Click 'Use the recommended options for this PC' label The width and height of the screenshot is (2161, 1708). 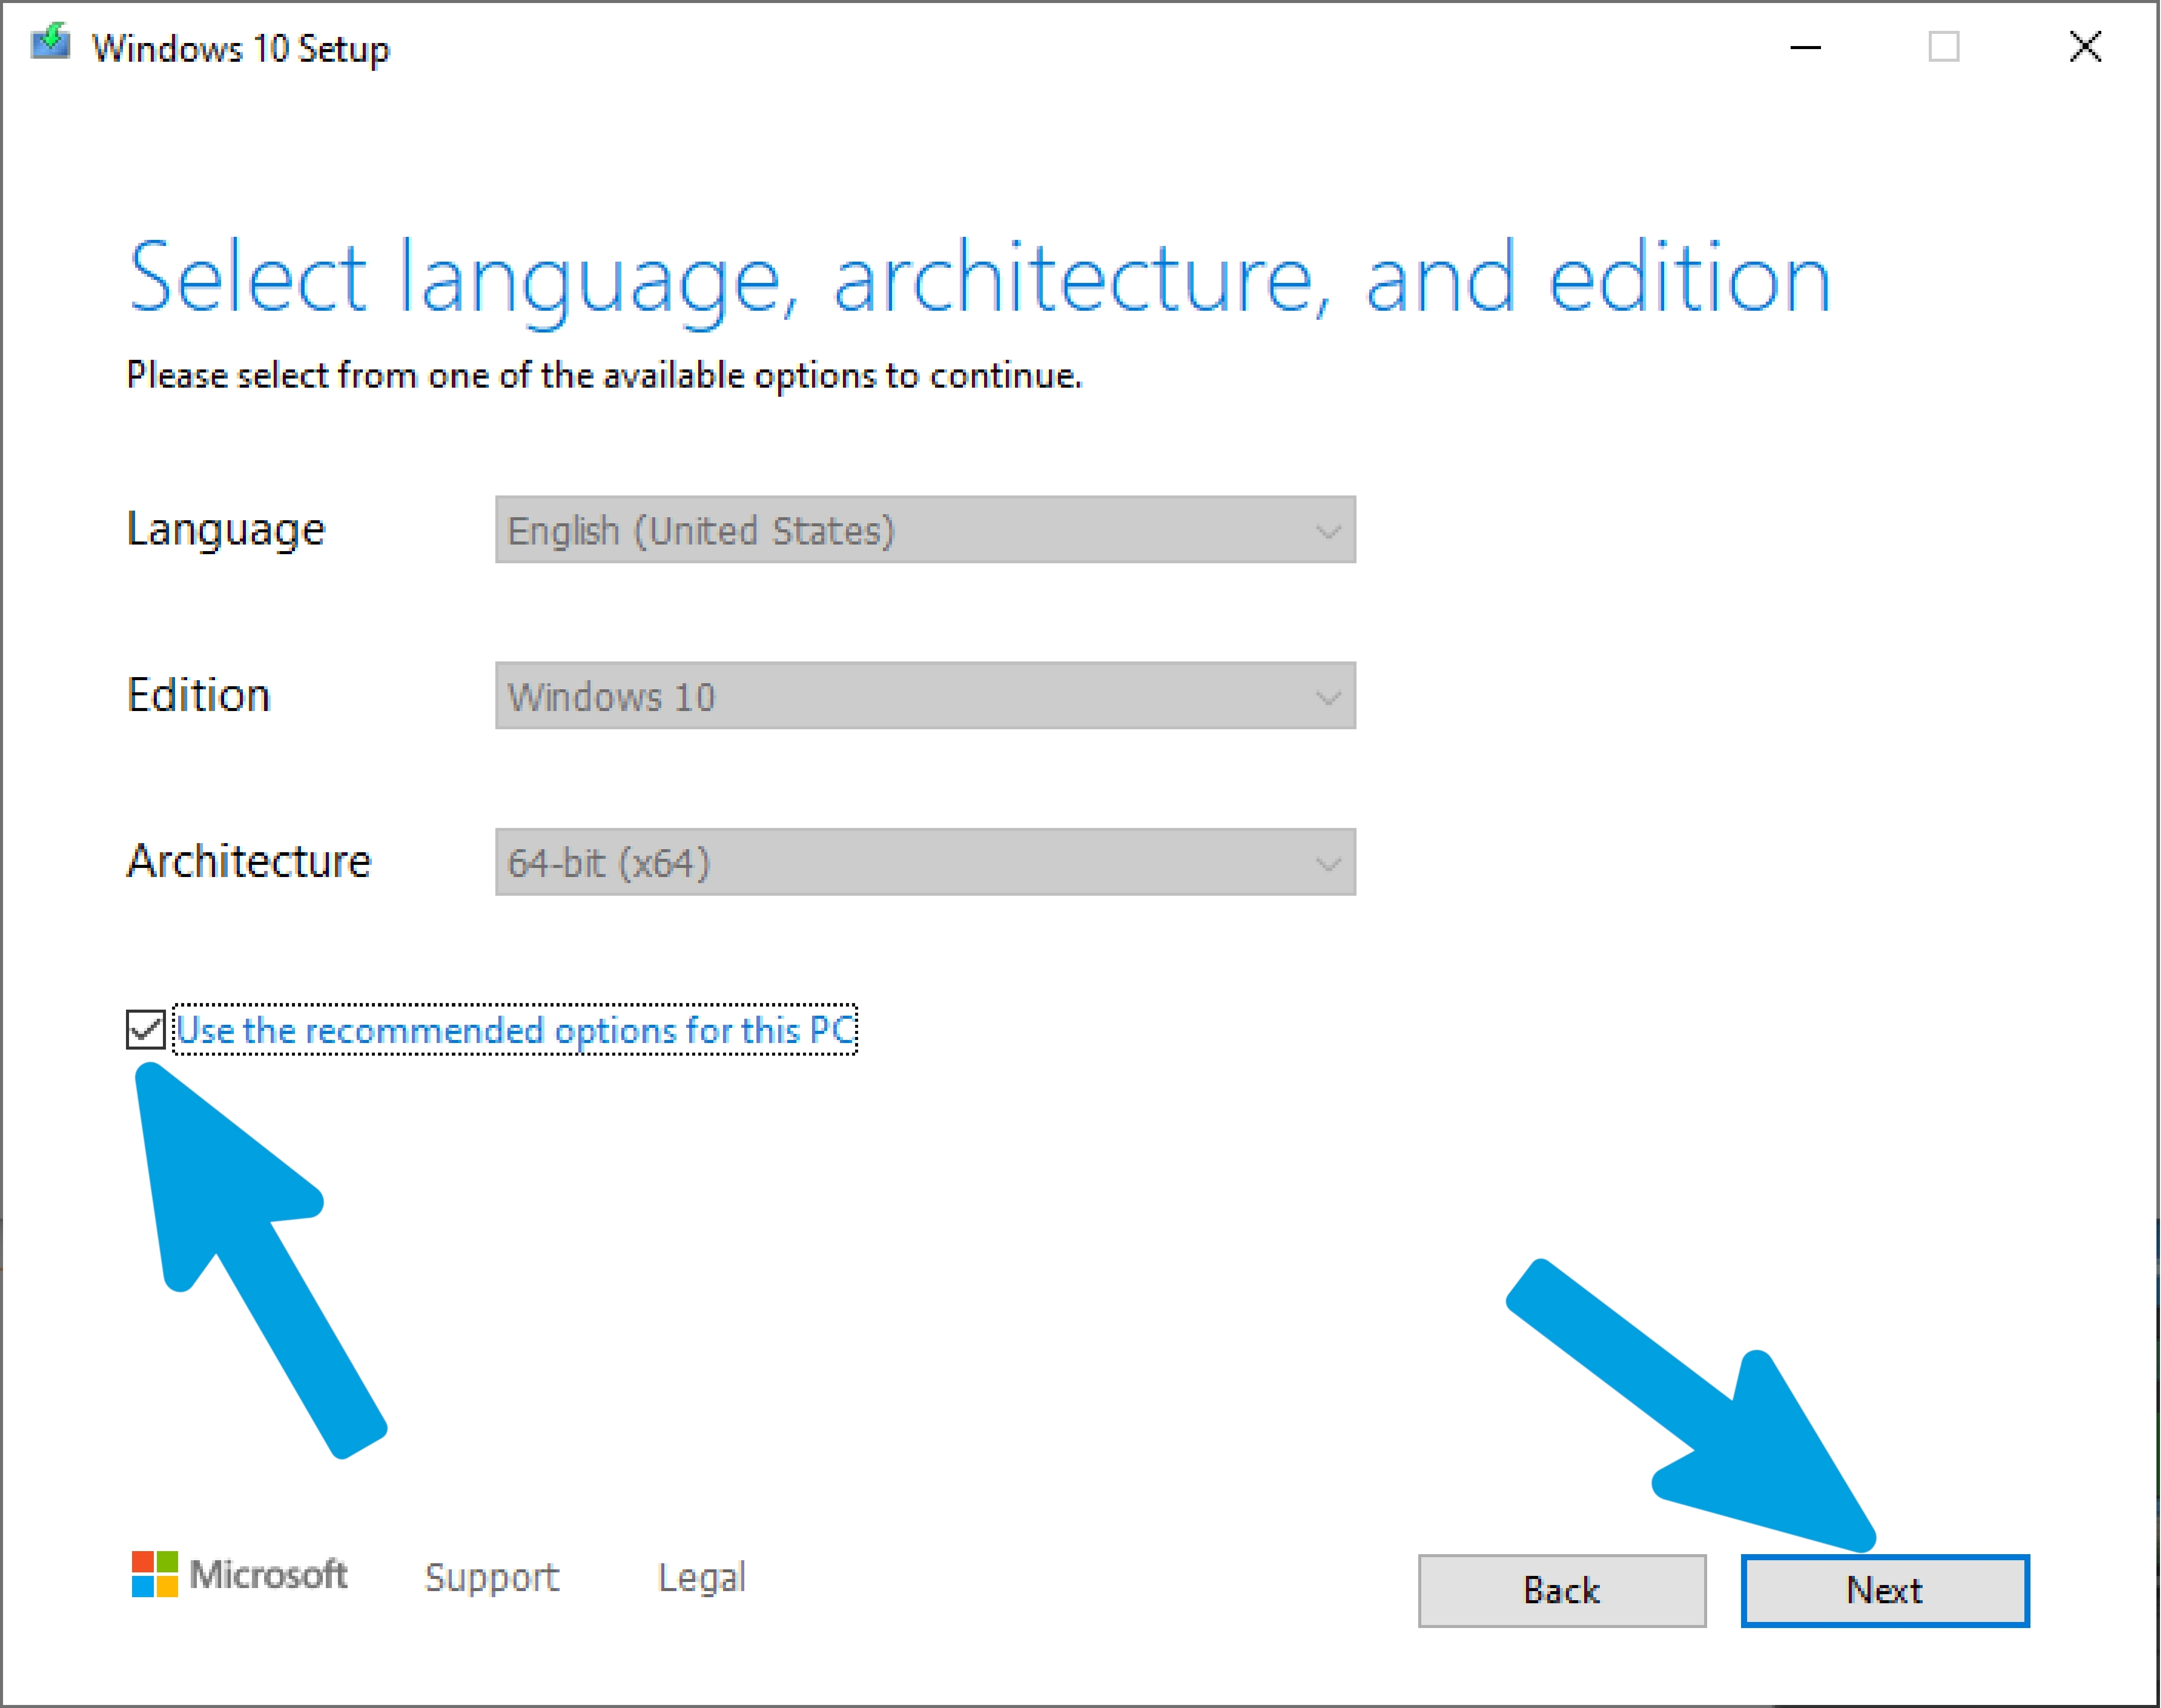tap(516, 1030)
